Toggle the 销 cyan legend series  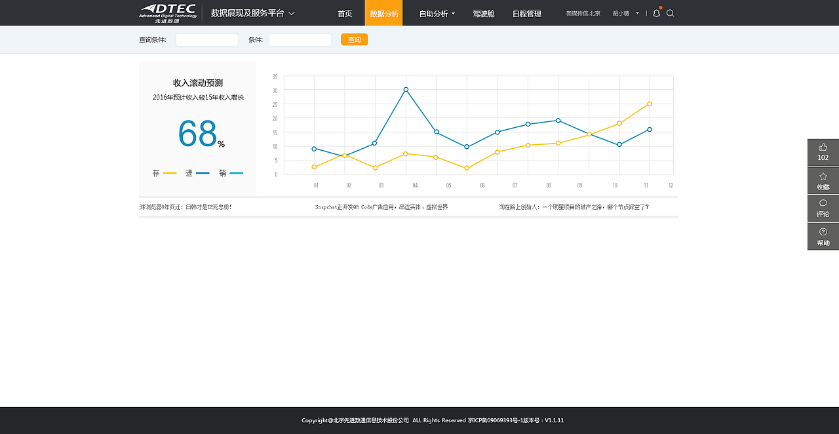(231, 173)
